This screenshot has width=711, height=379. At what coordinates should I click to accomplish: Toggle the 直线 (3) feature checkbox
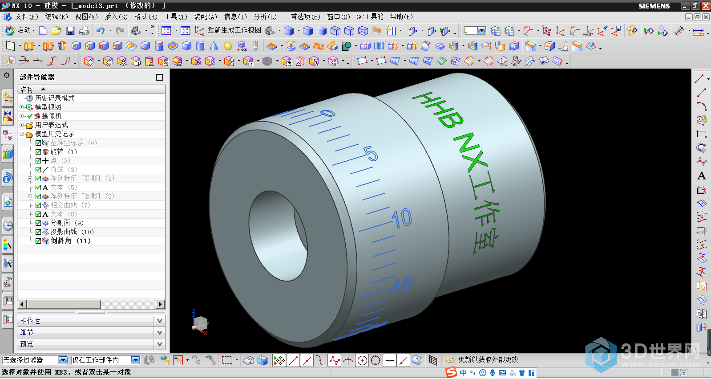[x=38, y=169]
